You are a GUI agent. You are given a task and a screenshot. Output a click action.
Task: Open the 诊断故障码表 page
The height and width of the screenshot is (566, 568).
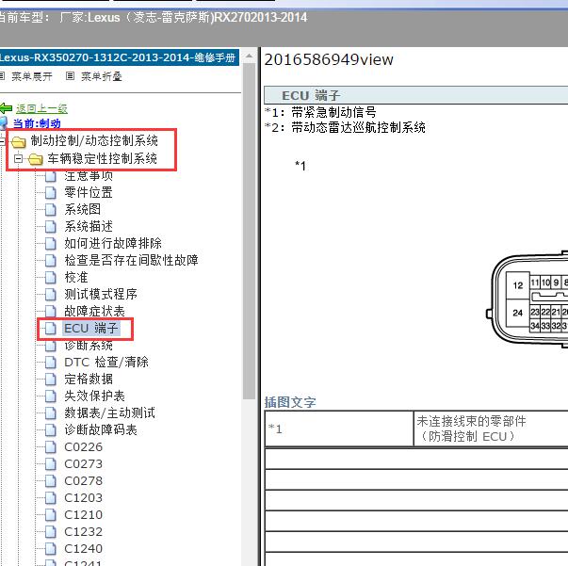click(x=101, y=430)
